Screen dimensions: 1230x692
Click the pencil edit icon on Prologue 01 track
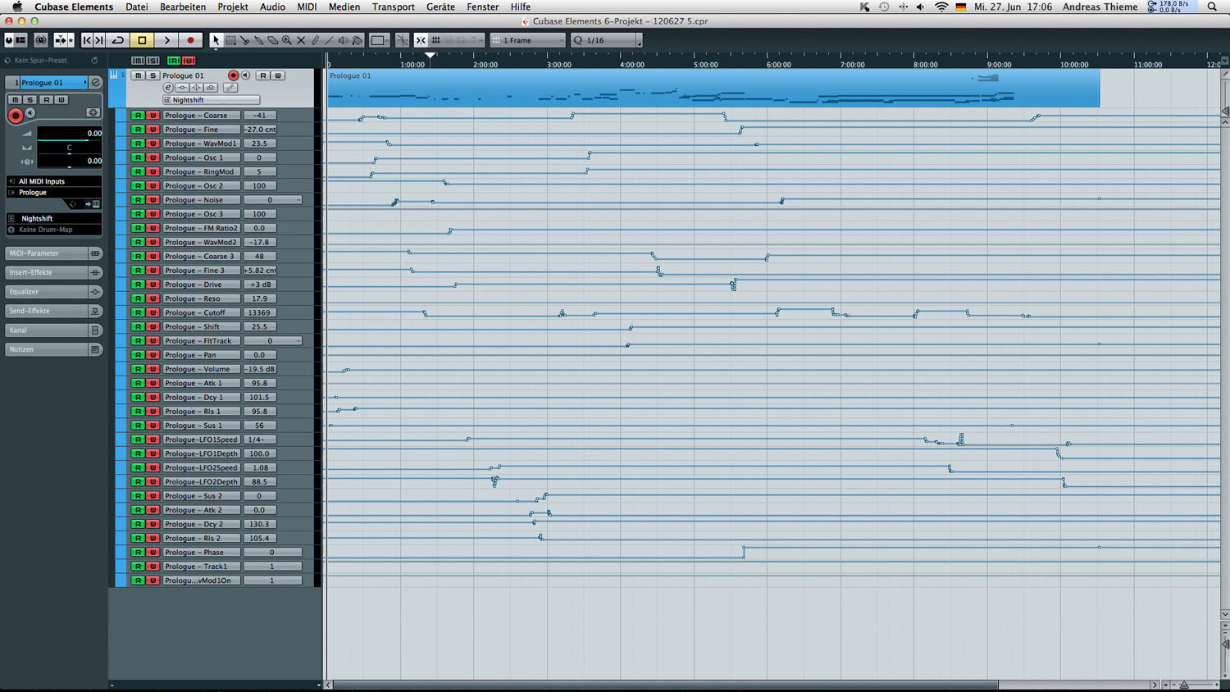tap(230, 88)
